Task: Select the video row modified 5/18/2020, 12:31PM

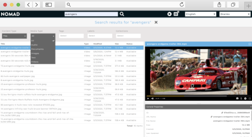Action: point(72,61)
